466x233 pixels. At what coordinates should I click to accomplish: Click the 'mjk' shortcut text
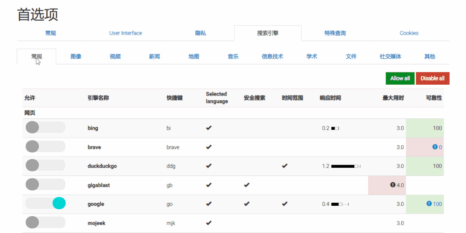pos(171,223)
